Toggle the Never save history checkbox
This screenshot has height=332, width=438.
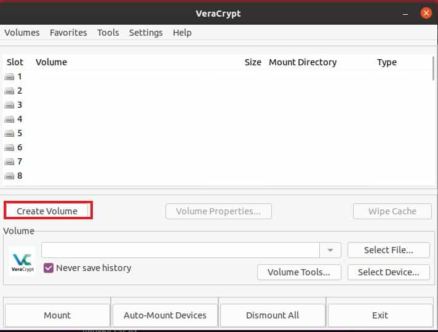(49, 268)
